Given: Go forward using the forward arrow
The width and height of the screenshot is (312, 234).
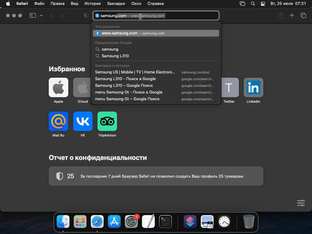Looking at the screenshot, I should (62, 16).
